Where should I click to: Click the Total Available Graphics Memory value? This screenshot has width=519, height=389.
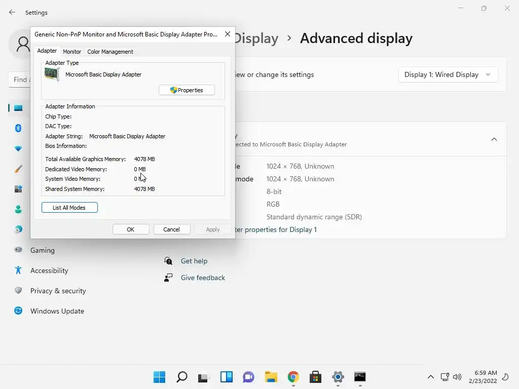144,159
